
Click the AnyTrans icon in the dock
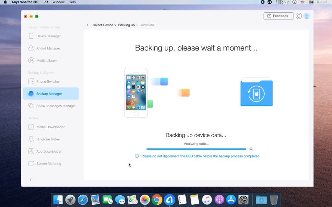click(169, 200)
